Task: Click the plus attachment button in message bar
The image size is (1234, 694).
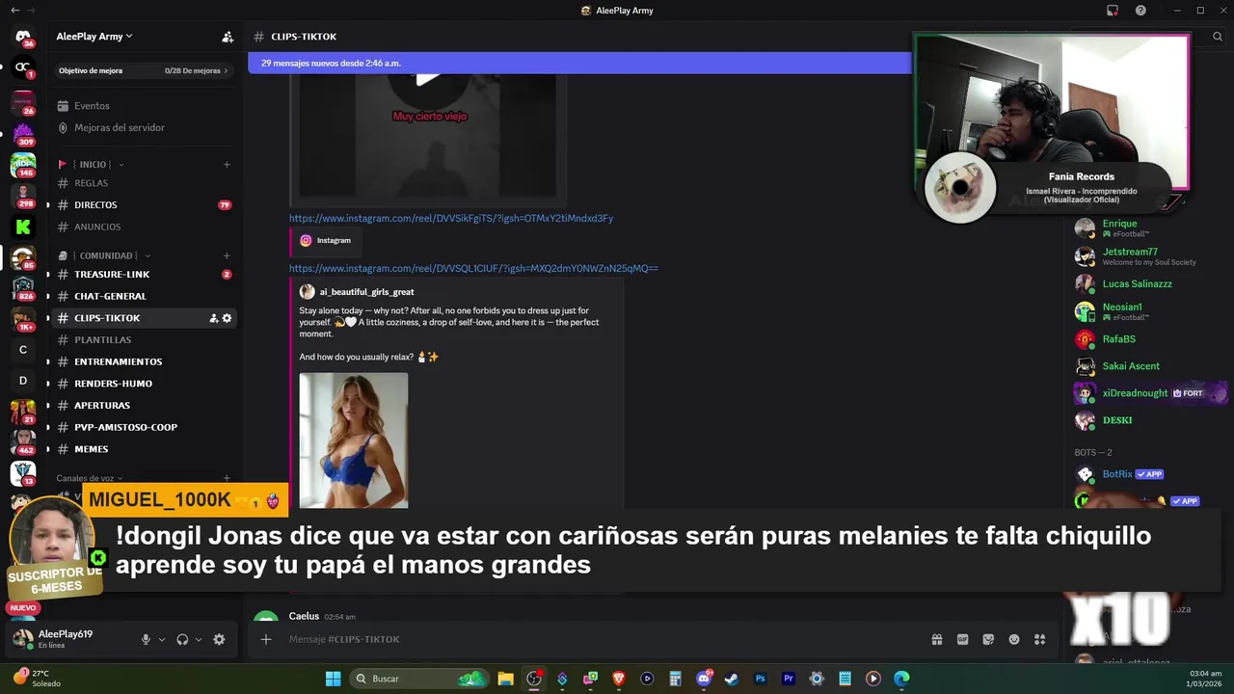Action: click(x=266, y=639)
